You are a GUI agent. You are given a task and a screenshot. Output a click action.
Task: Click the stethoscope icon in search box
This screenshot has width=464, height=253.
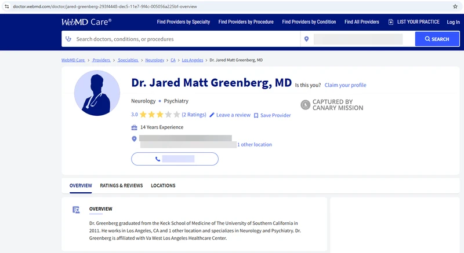[68, 39]
